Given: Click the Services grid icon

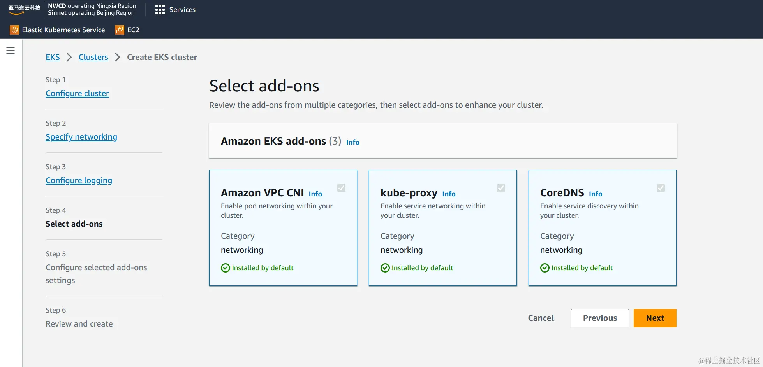Looking at the screenshot, I should pos(160,10).
